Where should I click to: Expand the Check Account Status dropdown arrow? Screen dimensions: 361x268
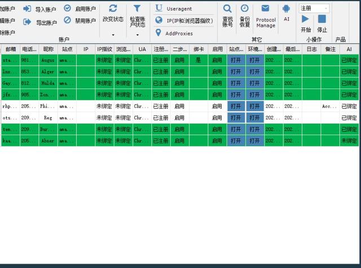click(x=138, y=35)
